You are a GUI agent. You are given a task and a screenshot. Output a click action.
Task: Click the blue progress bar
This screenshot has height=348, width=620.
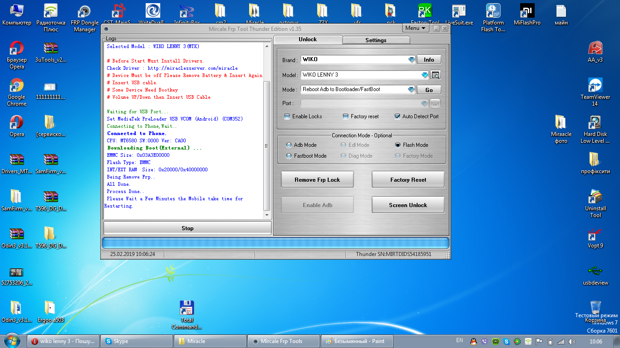(x=276, y=243)
